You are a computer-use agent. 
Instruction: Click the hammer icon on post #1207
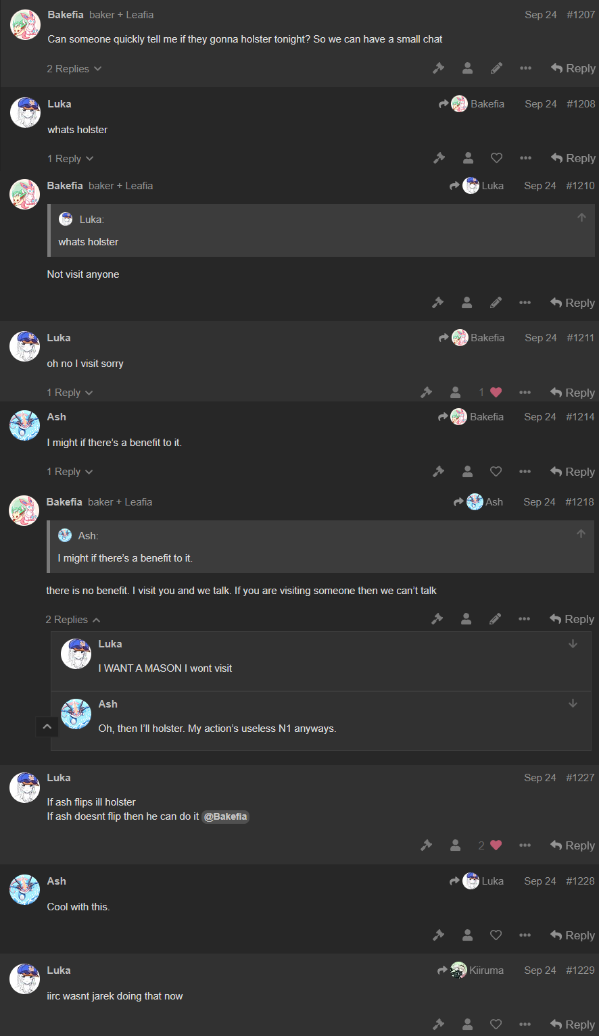pyautogui.click(x=438, y=68)
